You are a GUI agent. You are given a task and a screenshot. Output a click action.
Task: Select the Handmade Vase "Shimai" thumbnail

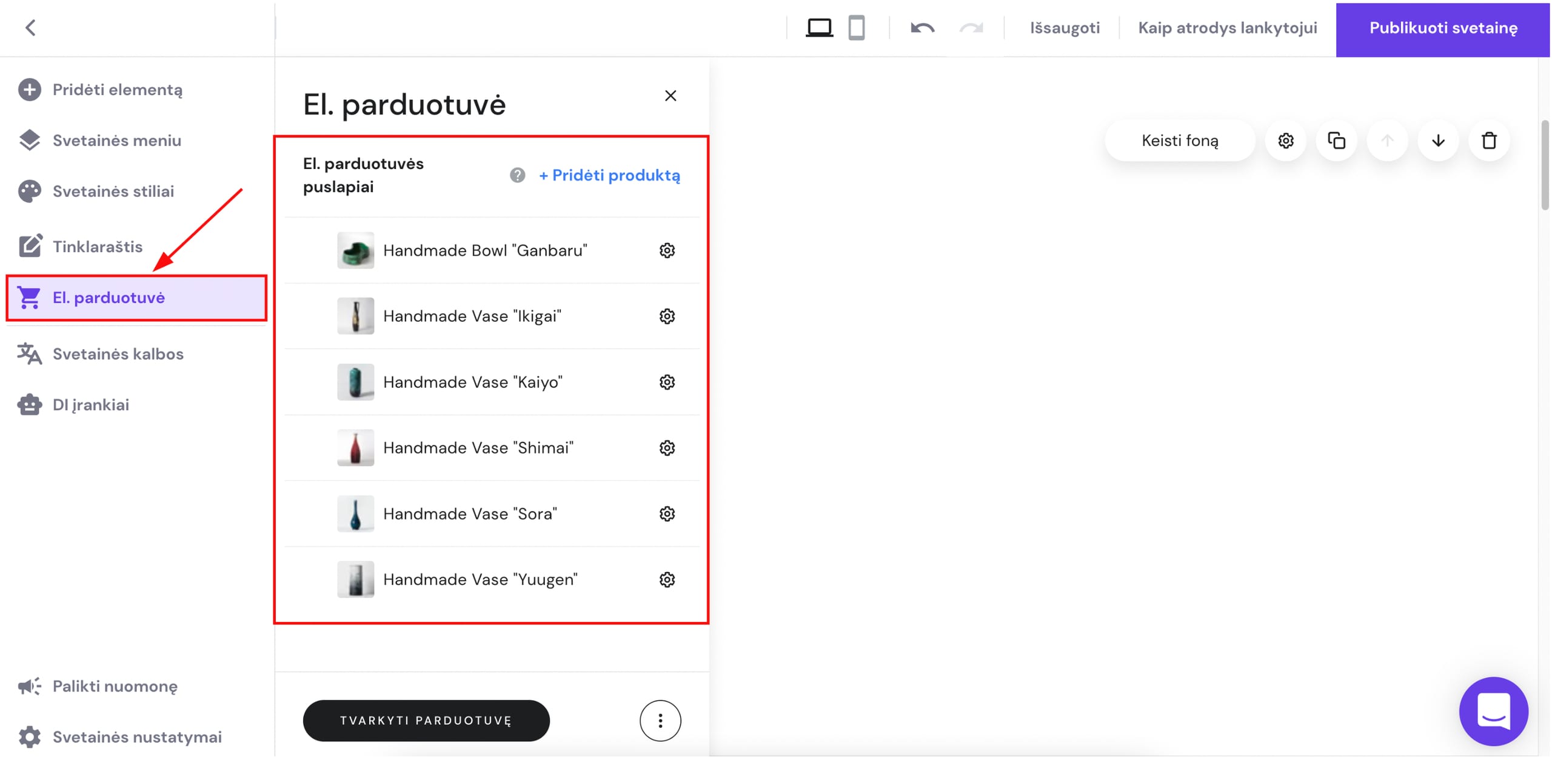tap(355, 448)
